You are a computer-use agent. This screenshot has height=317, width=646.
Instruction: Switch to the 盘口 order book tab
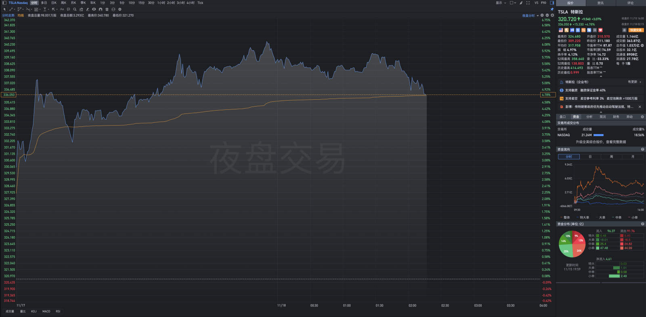coord(562,117)
